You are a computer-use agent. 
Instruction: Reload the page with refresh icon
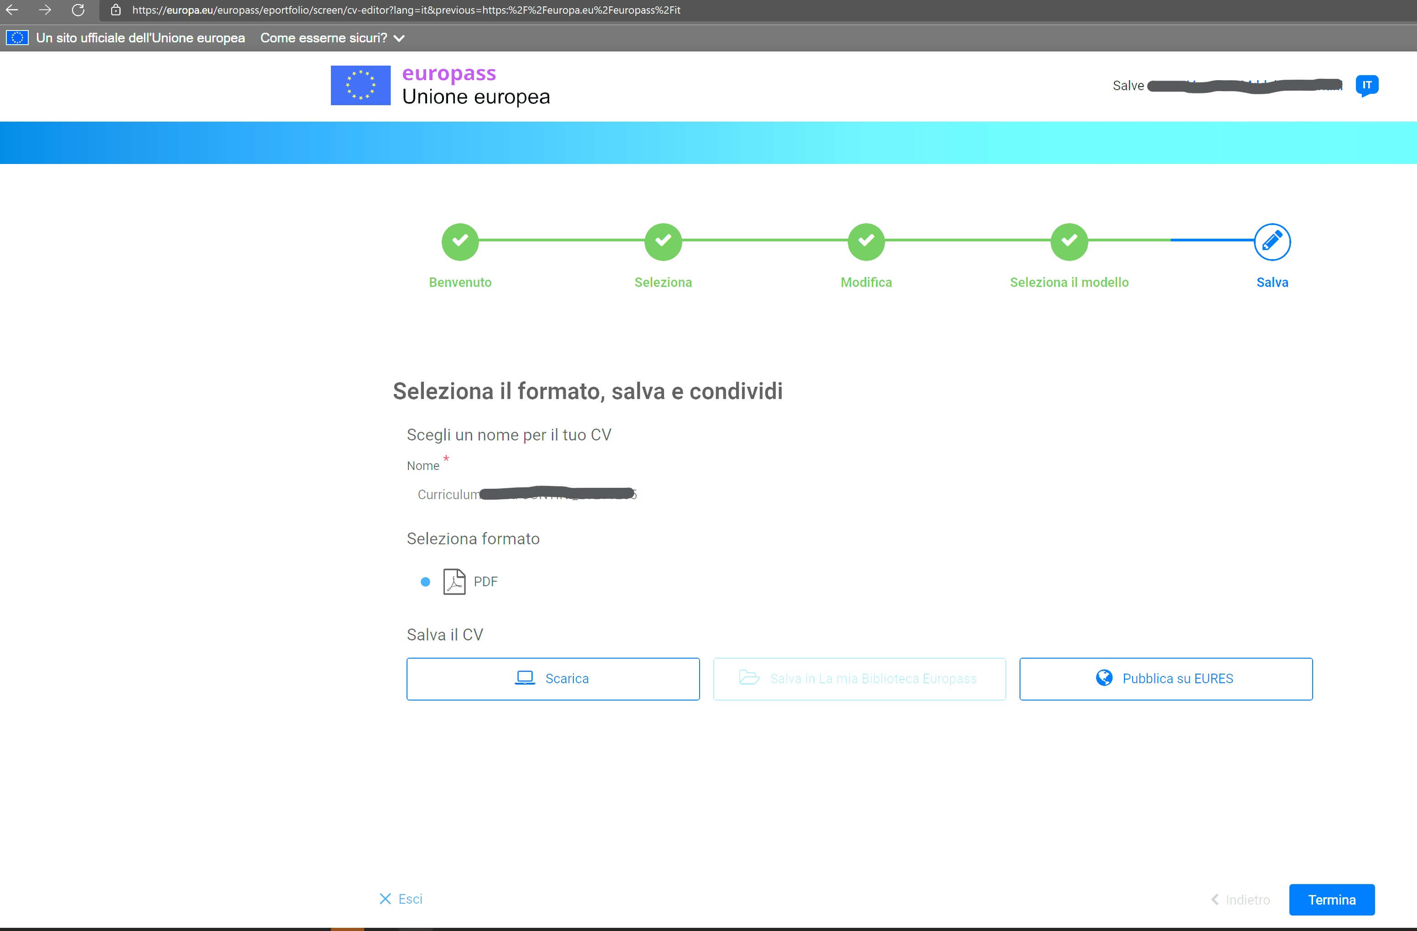(78, 10)
